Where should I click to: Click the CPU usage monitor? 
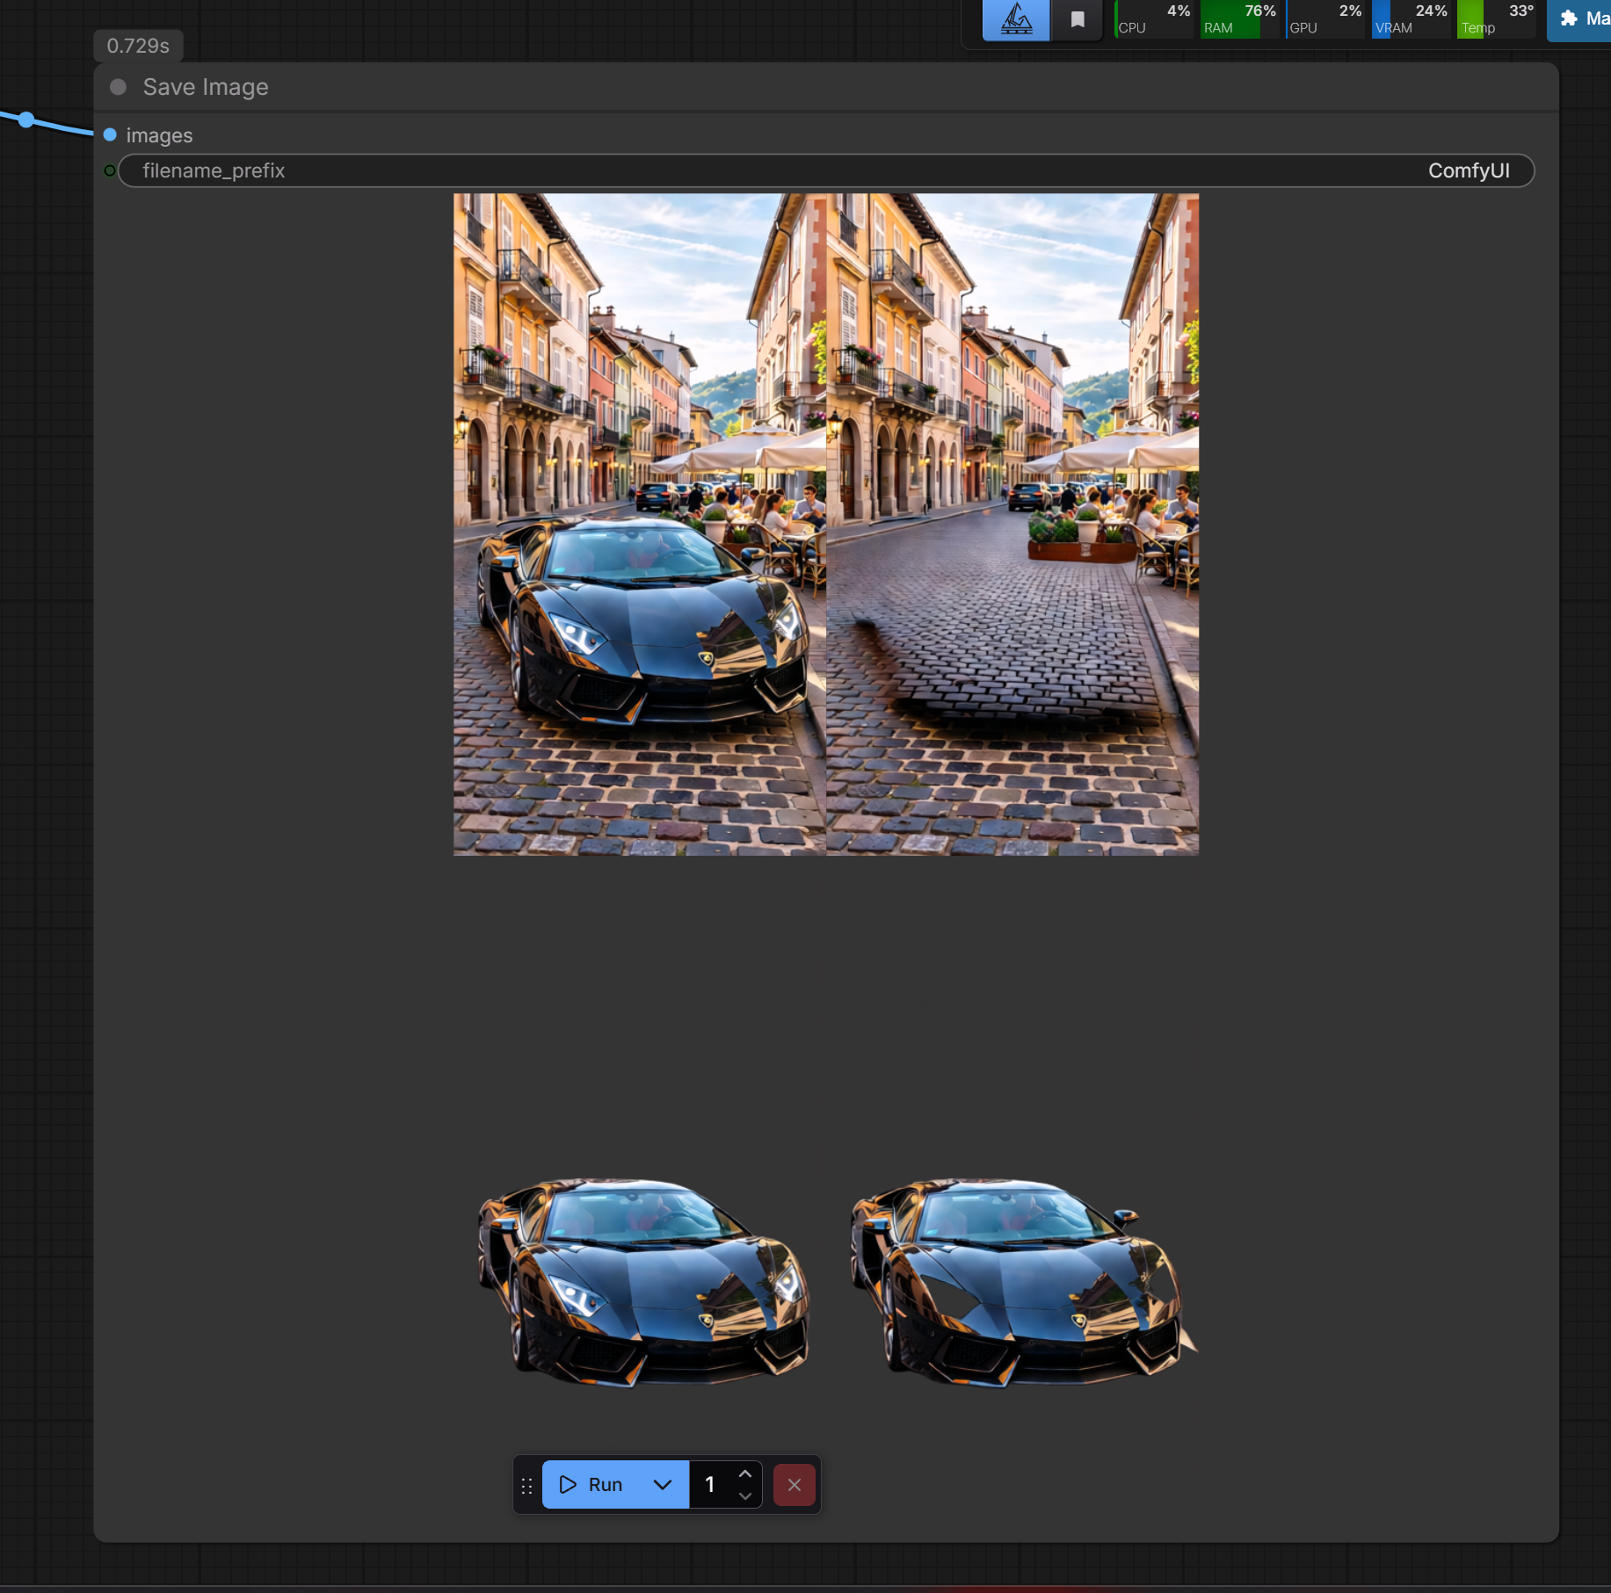click(1155, 19)
